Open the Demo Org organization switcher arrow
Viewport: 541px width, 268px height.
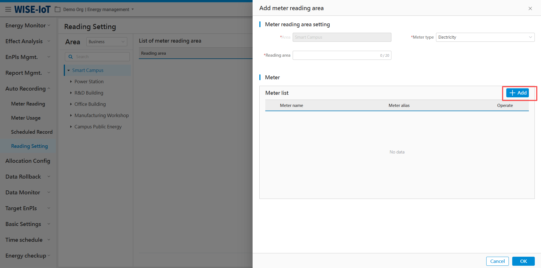pos(133,10)
